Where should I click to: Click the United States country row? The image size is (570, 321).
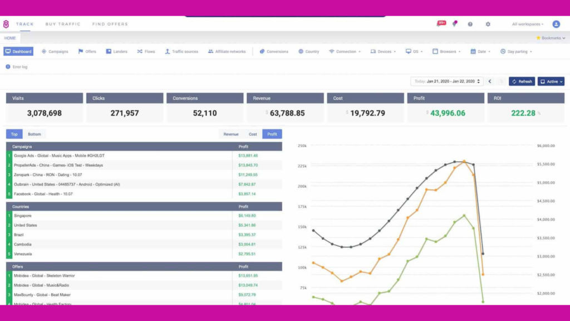click(144, 225)
